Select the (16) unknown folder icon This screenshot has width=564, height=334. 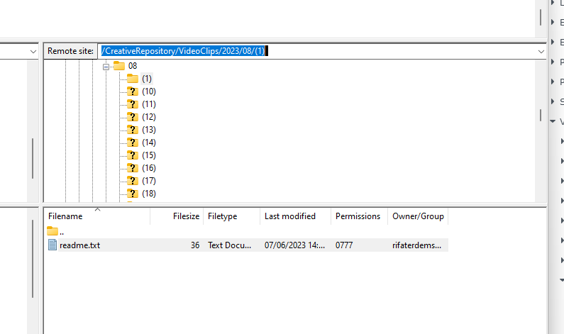tap(133, 168)
